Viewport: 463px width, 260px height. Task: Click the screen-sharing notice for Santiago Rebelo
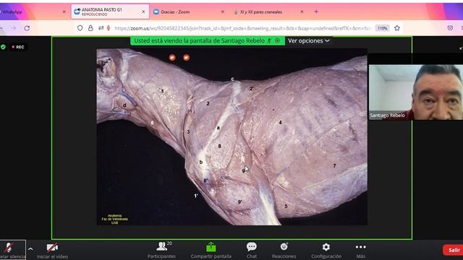(208, 40)
